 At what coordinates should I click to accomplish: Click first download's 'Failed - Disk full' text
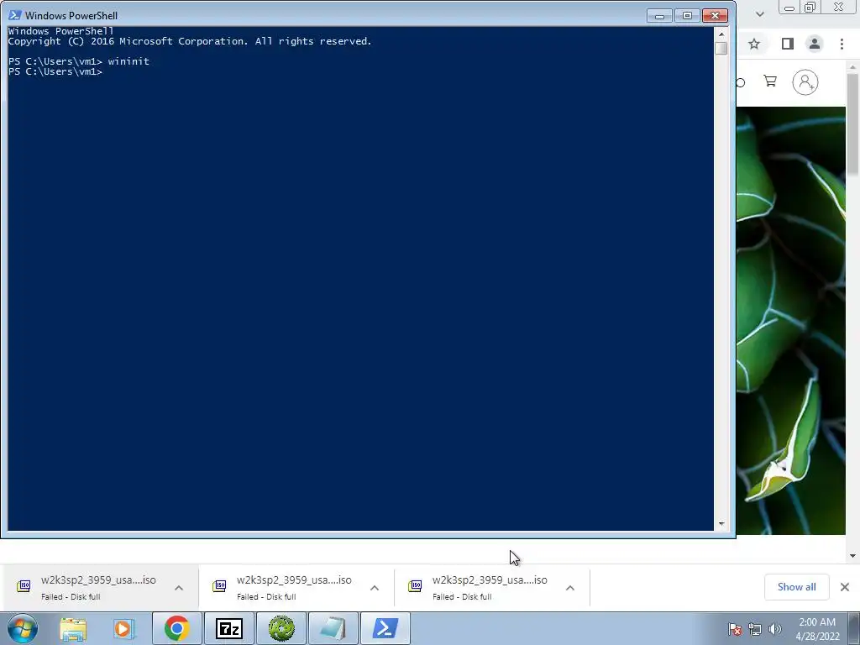[x=71, y=597]
